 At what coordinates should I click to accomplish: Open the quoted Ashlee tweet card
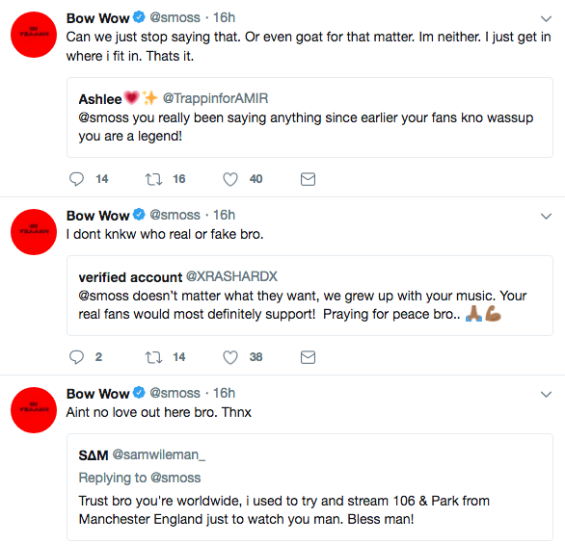coord(309,117)
